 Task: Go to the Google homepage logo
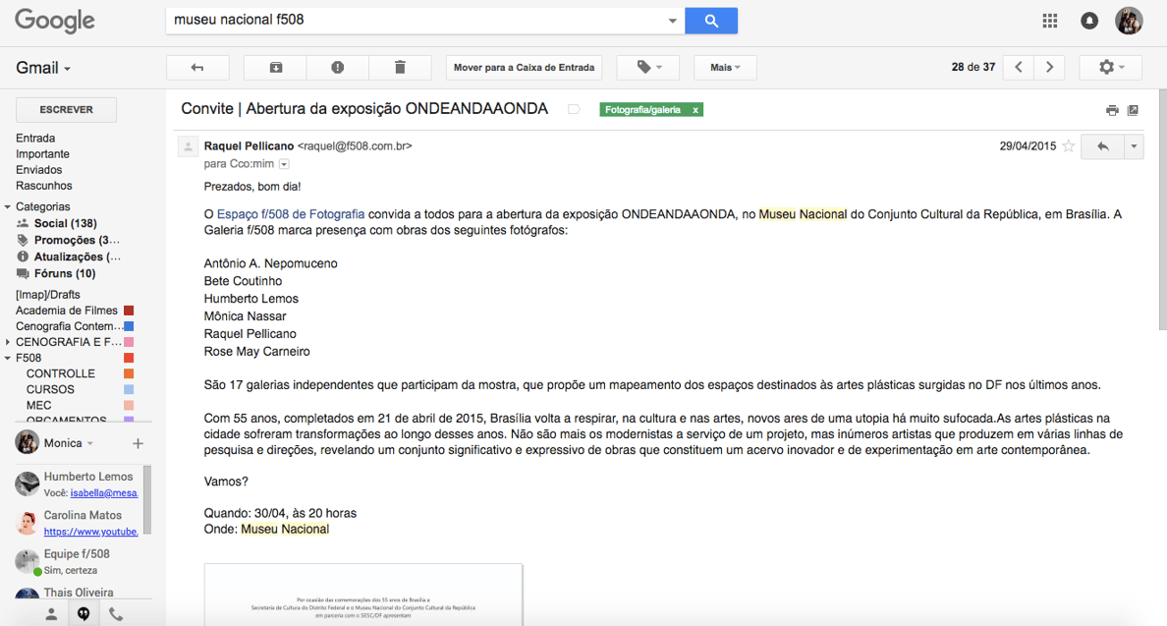pyautogui.click(x=54, y=20)
